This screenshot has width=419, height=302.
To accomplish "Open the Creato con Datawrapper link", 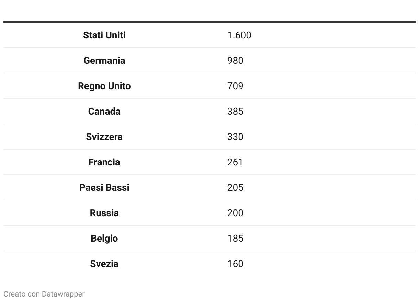I will [x=44, y=294].
